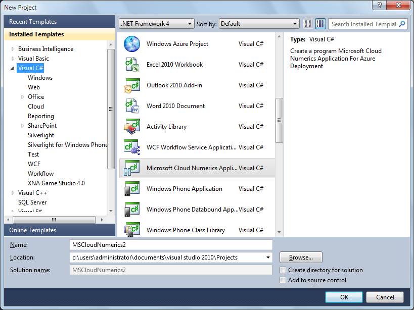Click the project Name input field
The height and width of the screenshot is (310, 414).
pos(171,245)
